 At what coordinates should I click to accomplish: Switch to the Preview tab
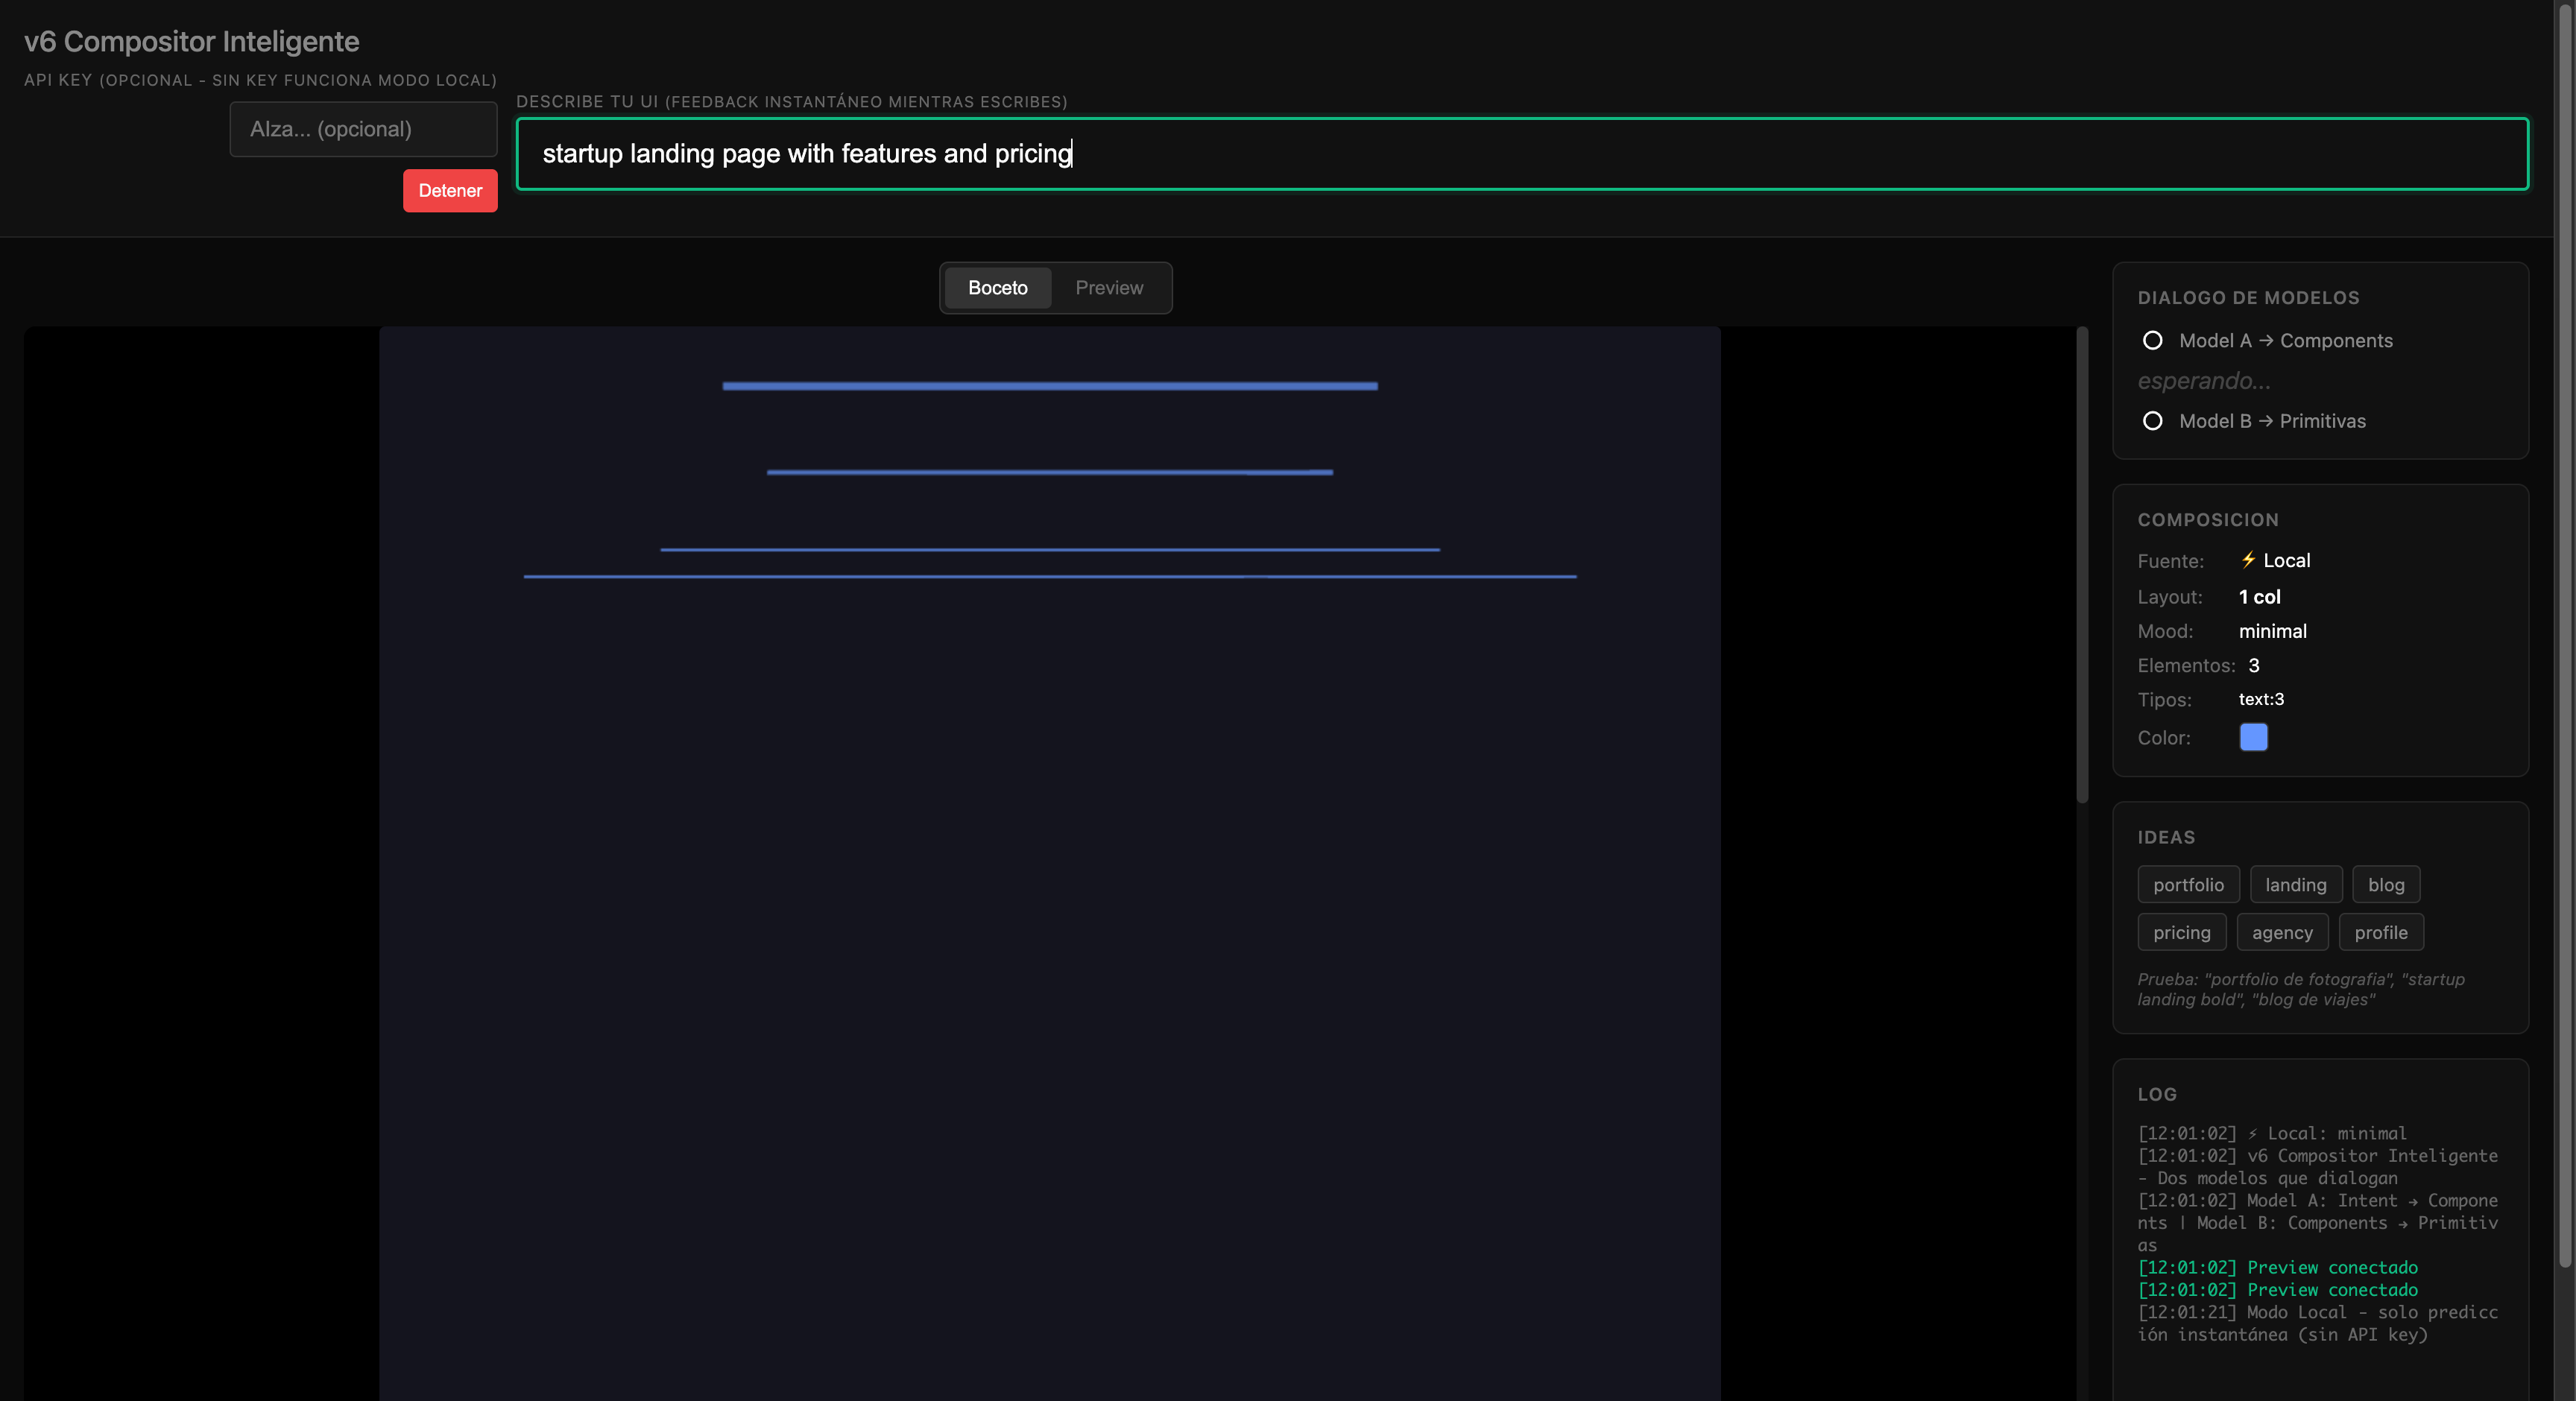point(1108,288)
